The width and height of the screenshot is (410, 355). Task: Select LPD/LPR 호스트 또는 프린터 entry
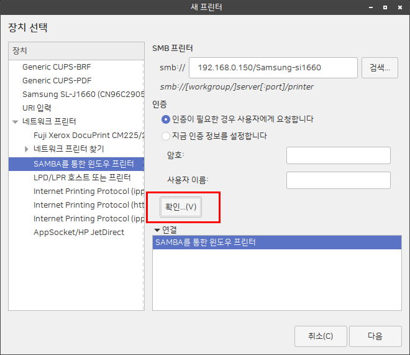pyautogui.click(x=82, y=177)
